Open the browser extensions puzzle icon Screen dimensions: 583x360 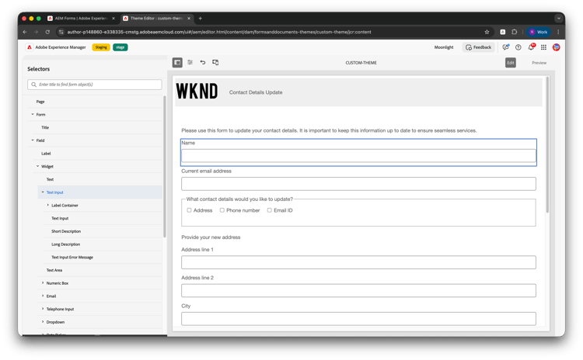pos(515,32)
